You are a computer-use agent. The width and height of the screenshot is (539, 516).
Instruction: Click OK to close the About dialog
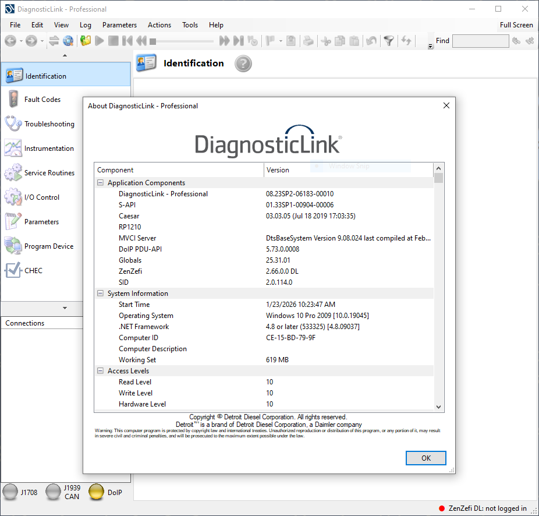pyautogui.click(x=425, y=458)
